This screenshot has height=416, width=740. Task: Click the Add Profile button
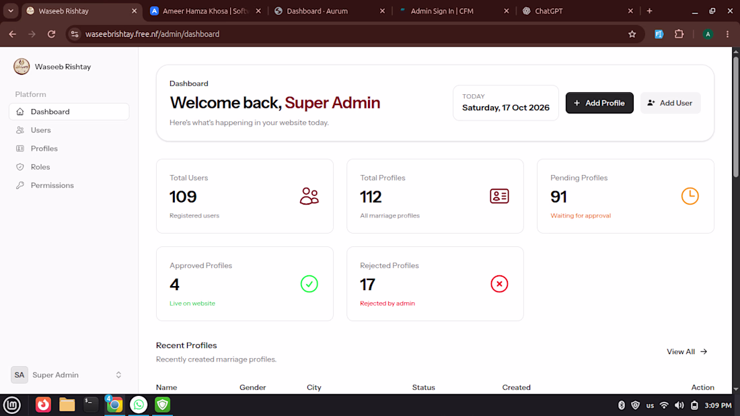599,103
